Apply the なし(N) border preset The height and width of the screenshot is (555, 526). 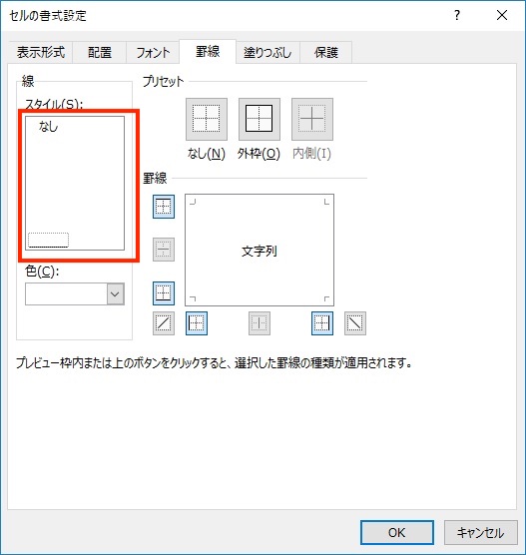[x=207, y=119]
